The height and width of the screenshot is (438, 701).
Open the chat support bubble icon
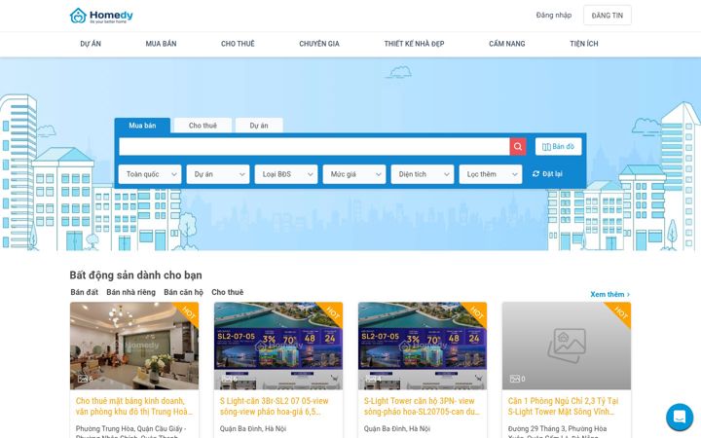click(680, 417)
